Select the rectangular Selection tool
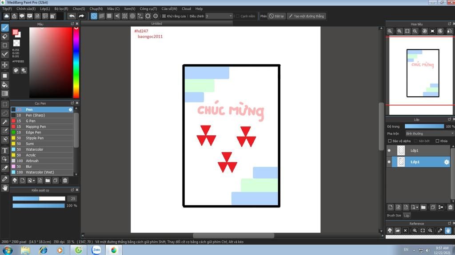455x255 pixels. coord(5,104)
